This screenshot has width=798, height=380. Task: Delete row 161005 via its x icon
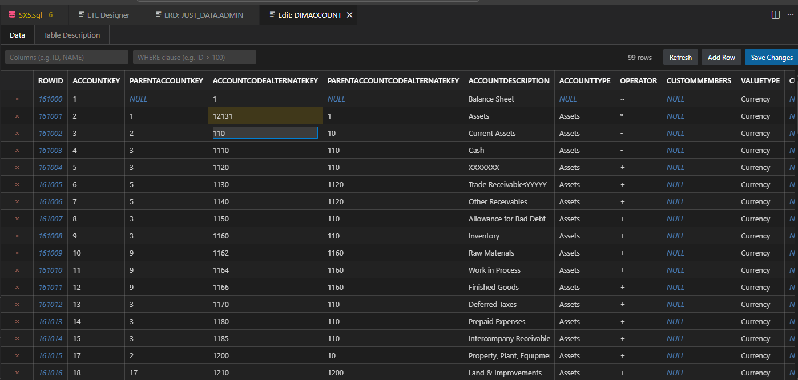click(17, 184)
